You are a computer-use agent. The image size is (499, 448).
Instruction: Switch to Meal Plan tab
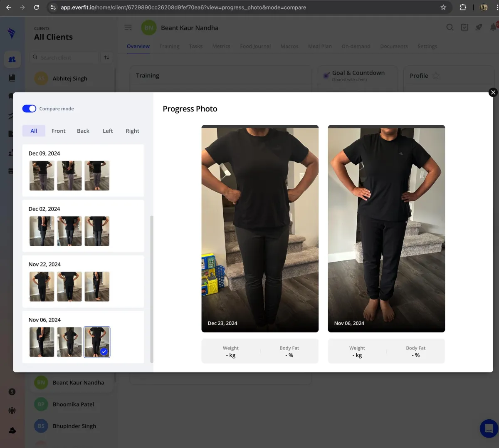click(x=320, y=46)
